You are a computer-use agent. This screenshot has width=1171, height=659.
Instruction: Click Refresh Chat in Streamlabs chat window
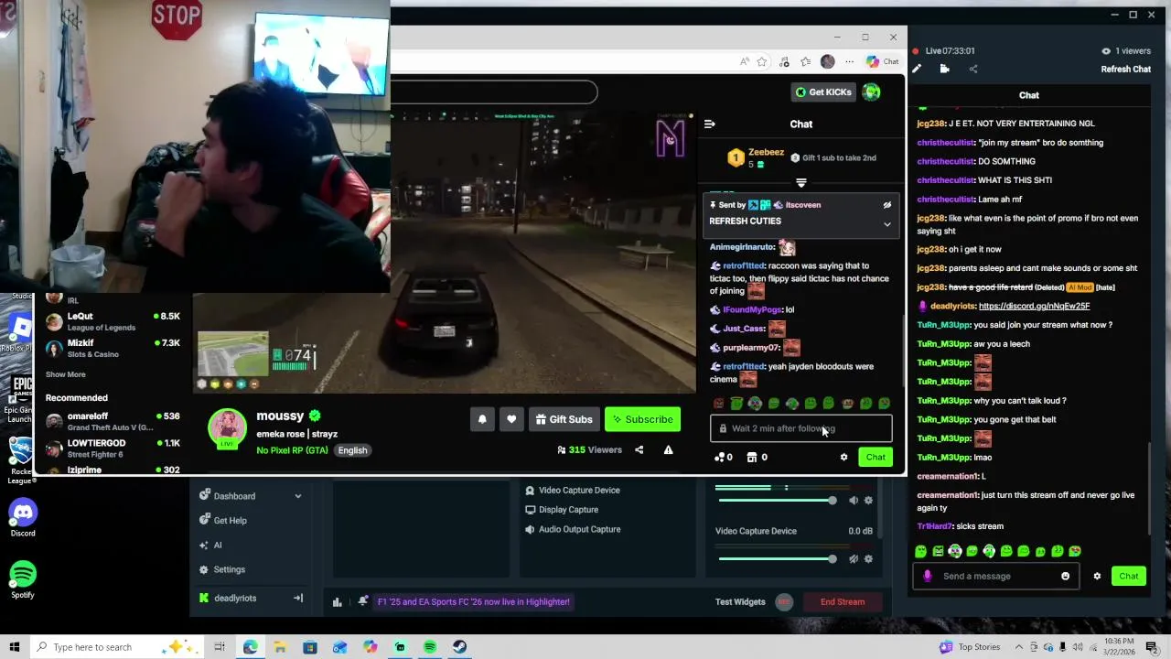(1125, 69)
